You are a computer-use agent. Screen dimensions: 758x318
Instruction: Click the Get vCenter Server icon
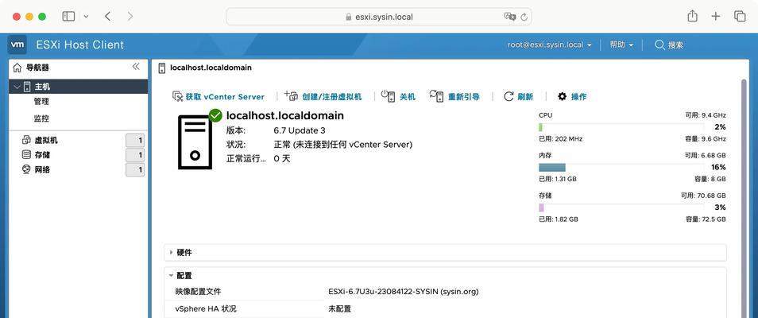click(177, 96)
